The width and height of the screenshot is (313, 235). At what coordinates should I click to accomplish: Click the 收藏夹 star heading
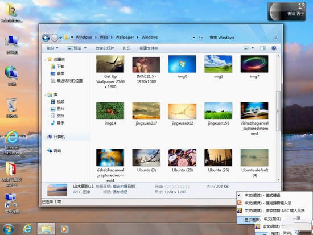click(x=56, y=59)
